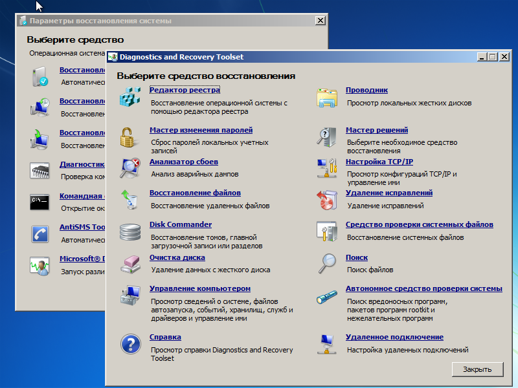The image size is (518, 388).
Task: Open the Настройка TCP/IP link
Action: coord(379,162)
